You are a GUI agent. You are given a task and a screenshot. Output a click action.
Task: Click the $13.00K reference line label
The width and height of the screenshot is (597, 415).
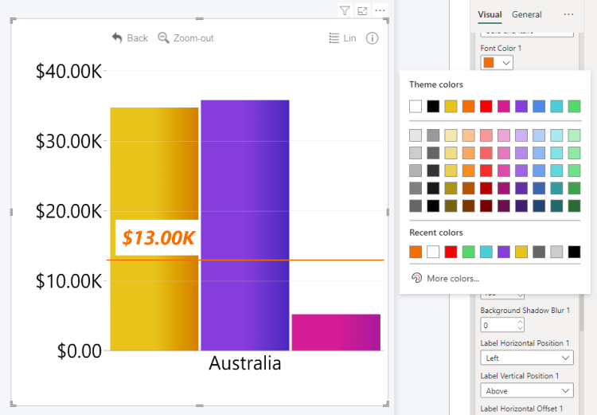pyautogui.click(x=158, y=237)
